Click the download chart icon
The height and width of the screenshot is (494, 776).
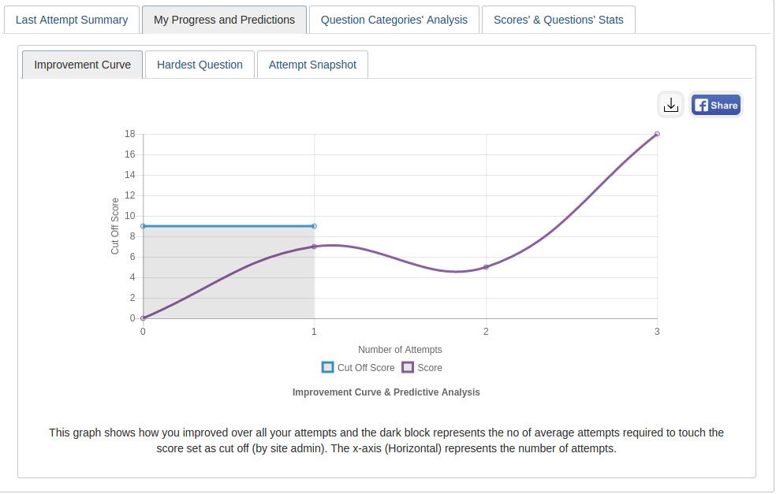point(670,105)
